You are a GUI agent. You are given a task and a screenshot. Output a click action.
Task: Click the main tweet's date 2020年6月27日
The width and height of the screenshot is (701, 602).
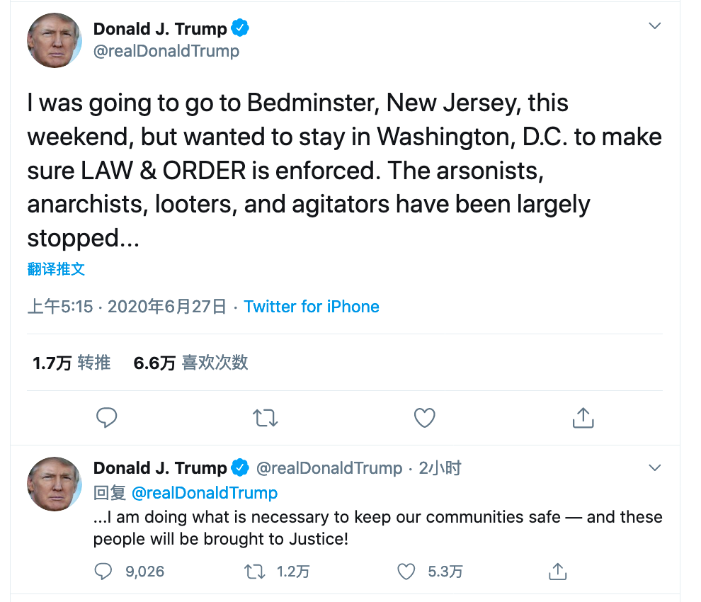pos(167,307)
